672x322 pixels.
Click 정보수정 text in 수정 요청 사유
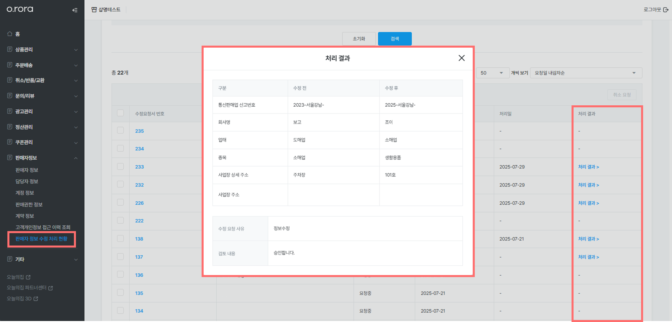point(282,228)
